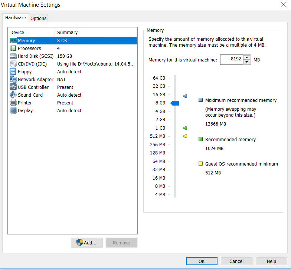Click the 16 GB slider label

(x=159, y=95)
